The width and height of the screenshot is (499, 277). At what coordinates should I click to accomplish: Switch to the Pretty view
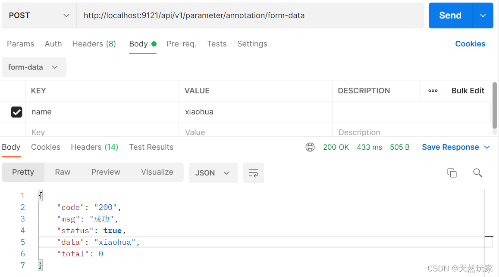click(23, 172)
